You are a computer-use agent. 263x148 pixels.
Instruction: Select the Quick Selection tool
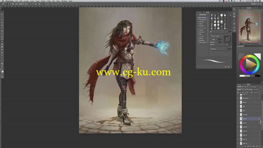click(x=2, y=22)
